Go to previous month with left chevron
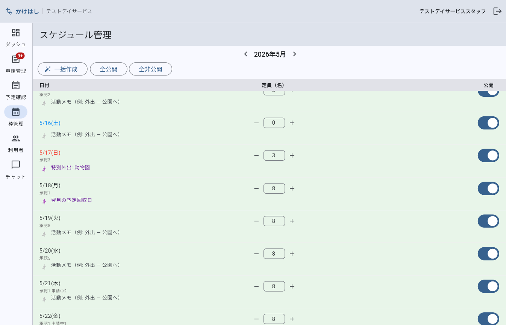The image size is (506, 325). click(246, 54)
